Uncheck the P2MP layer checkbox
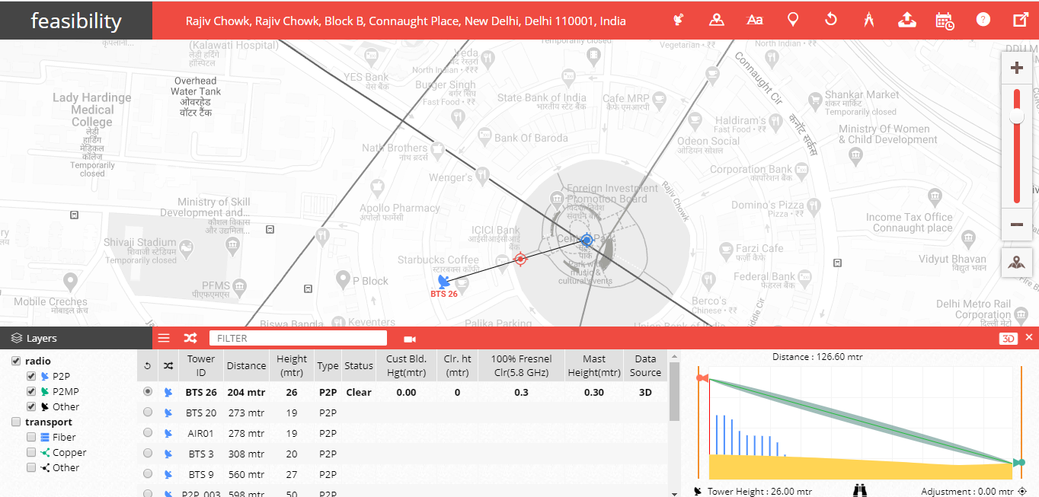Image resolution: width=1039 pixels, height=497 pixels. click(x=31, y=391)
